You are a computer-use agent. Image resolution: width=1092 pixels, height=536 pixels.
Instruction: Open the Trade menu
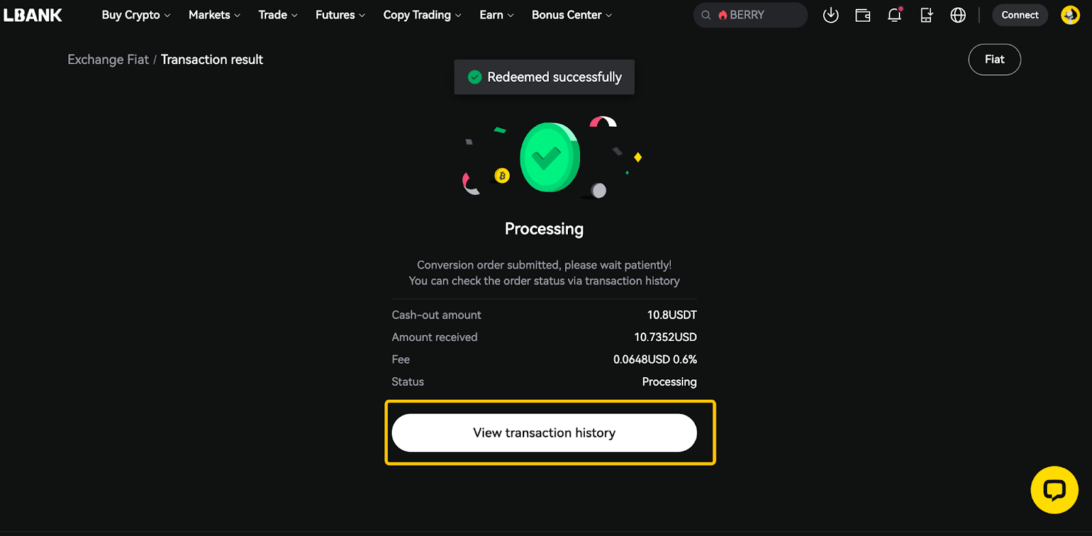[x=278, y=15]
